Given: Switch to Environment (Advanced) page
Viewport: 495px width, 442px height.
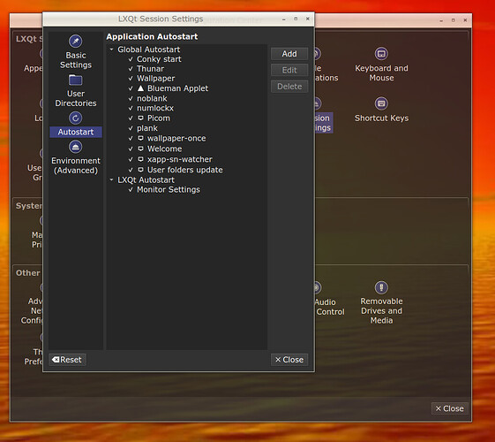Looking at the screenshot, I should (76, 165).
